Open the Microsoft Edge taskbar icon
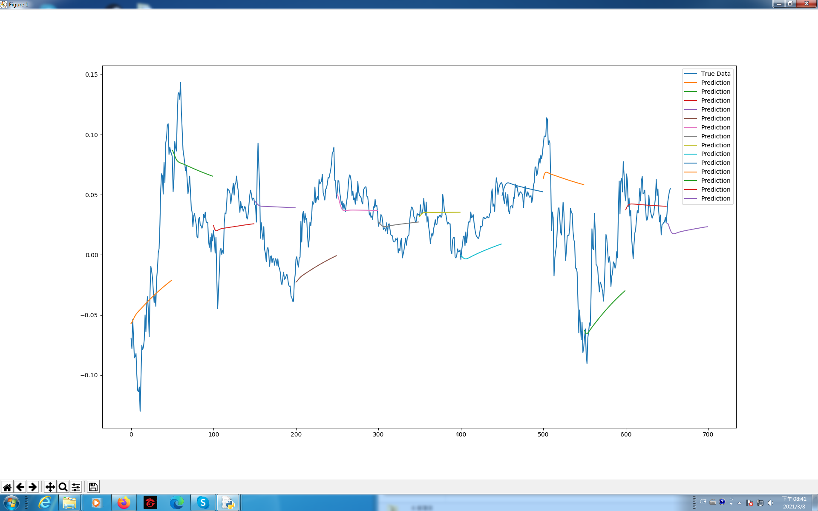The image size is (818, 511). tap(176, 503)
